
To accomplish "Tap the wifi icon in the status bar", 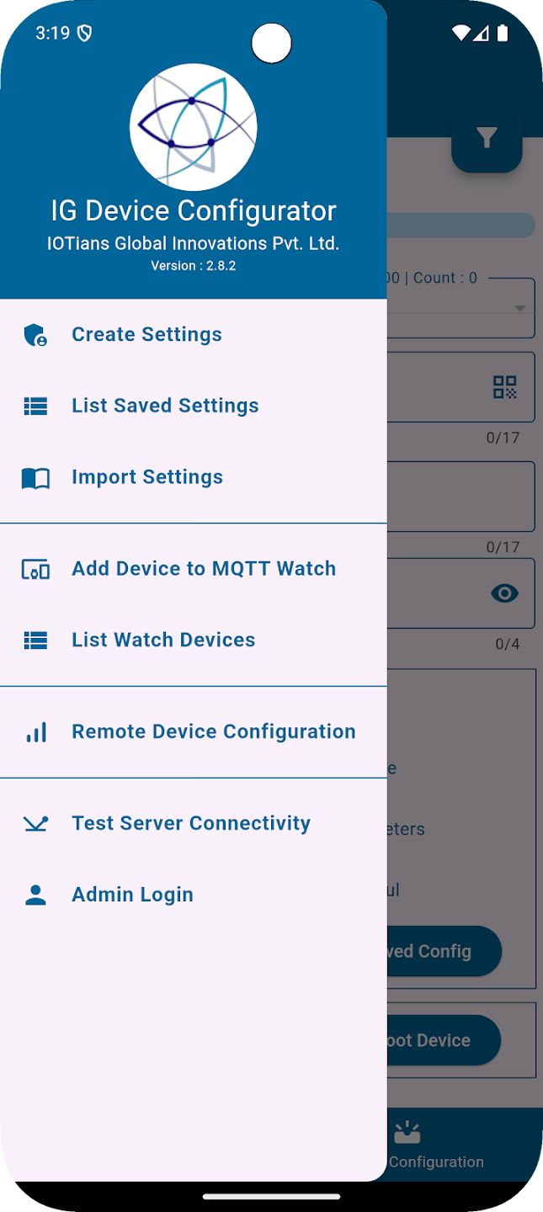I will 459,33.
